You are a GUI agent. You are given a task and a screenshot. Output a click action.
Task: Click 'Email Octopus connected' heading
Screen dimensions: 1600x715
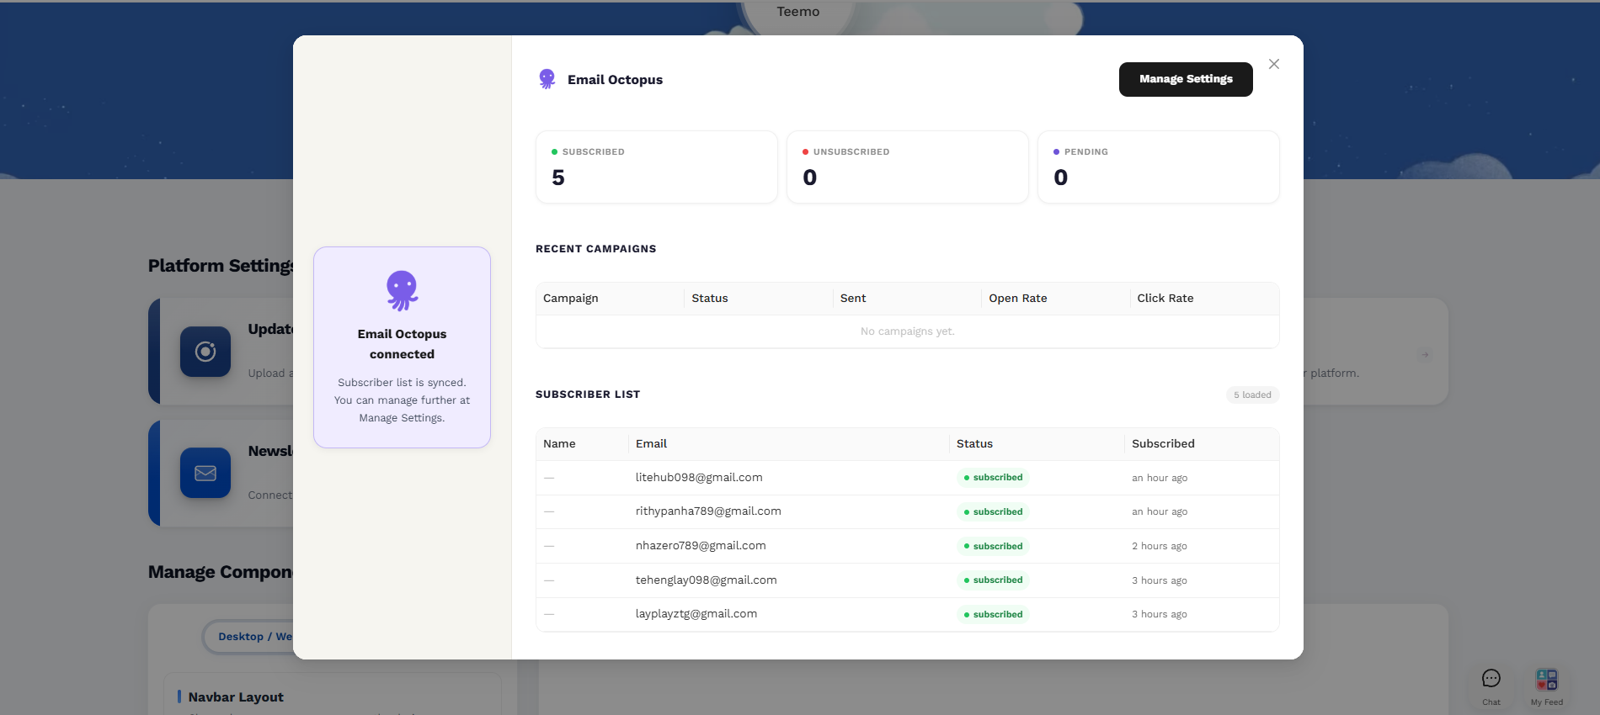point(402,344)
